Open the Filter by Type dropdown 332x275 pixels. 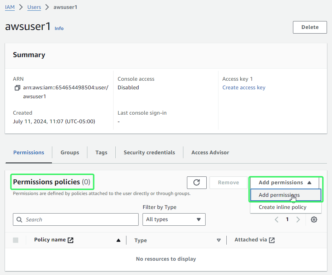tap(174, 219)
